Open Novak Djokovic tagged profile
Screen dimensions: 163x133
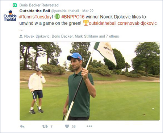click(x=37, y=36)
